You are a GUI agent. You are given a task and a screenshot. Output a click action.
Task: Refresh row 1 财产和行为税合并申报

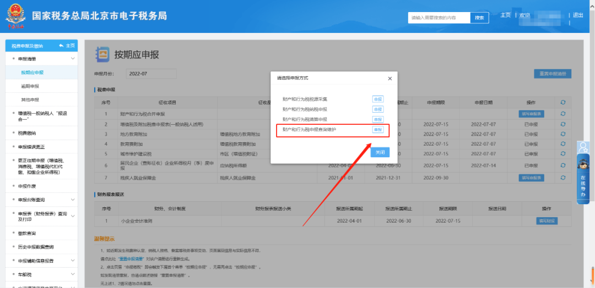click(x=562, y=114)
